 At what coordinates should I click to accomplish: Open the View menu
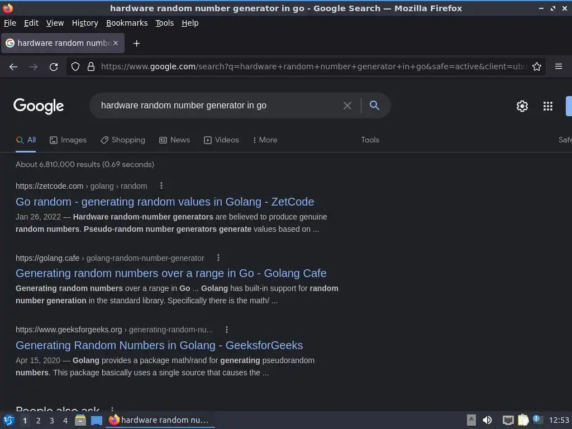click(55, 23)
